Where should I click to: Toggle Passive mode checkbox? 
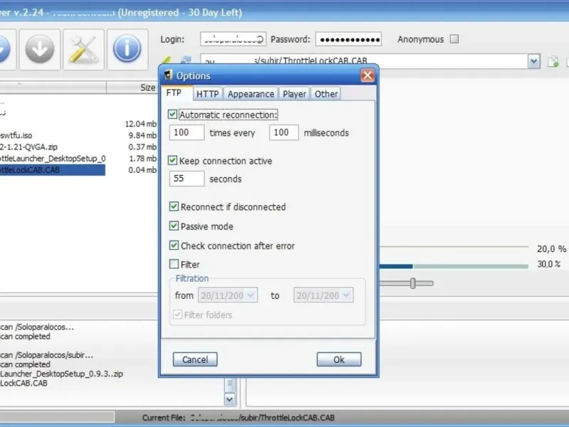174,226
